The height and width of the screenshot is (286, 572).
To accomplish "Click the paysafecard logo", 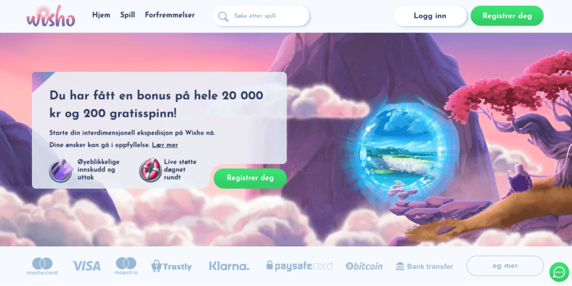I will tap(299, 265).
